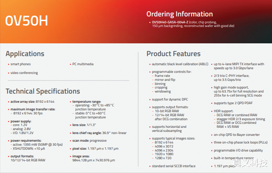Click the '1280 x 720' image size
This screenshot has height=173, width=272.
click(x=163, y=158)
